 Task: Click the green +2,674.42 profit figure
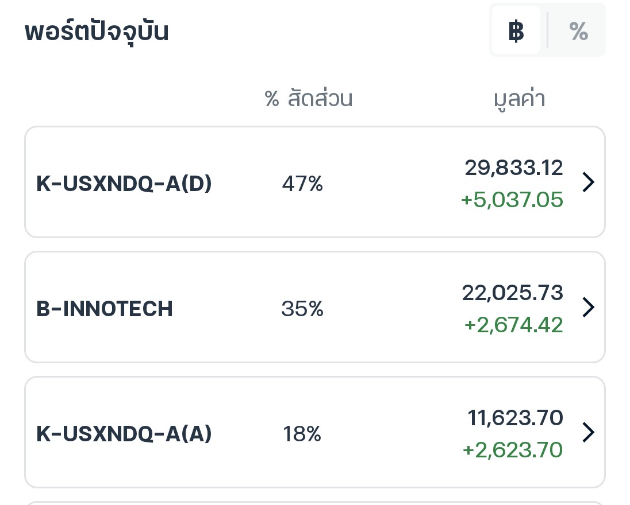tap(513, 325)
